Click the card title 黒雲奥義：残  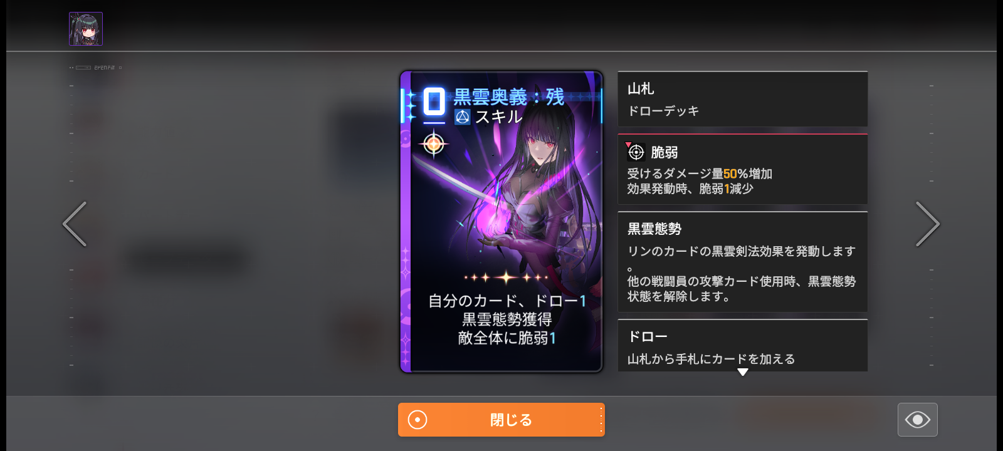point(509,97)
